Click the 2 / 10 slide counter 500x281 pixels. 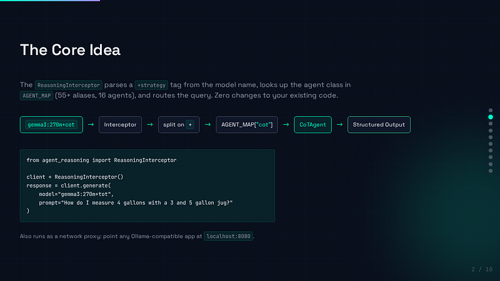[482, 269]
